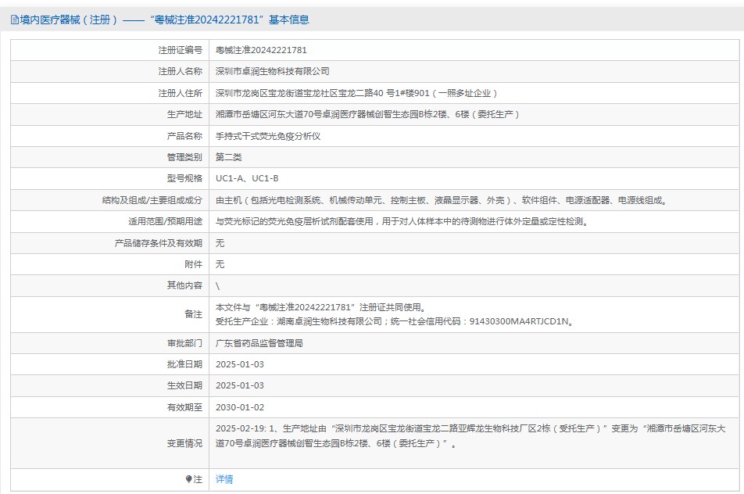Select the approving department 广东省药品监督管理局
Screen dimensions: 744x494
coord(259,343)
